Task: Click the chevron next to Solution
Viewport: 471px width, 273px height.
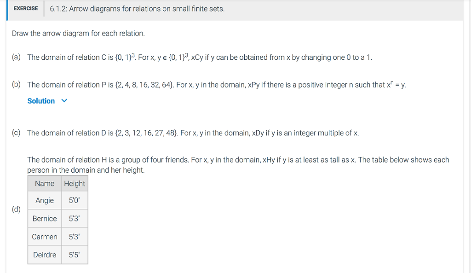Action: click(x=63, y=101)
